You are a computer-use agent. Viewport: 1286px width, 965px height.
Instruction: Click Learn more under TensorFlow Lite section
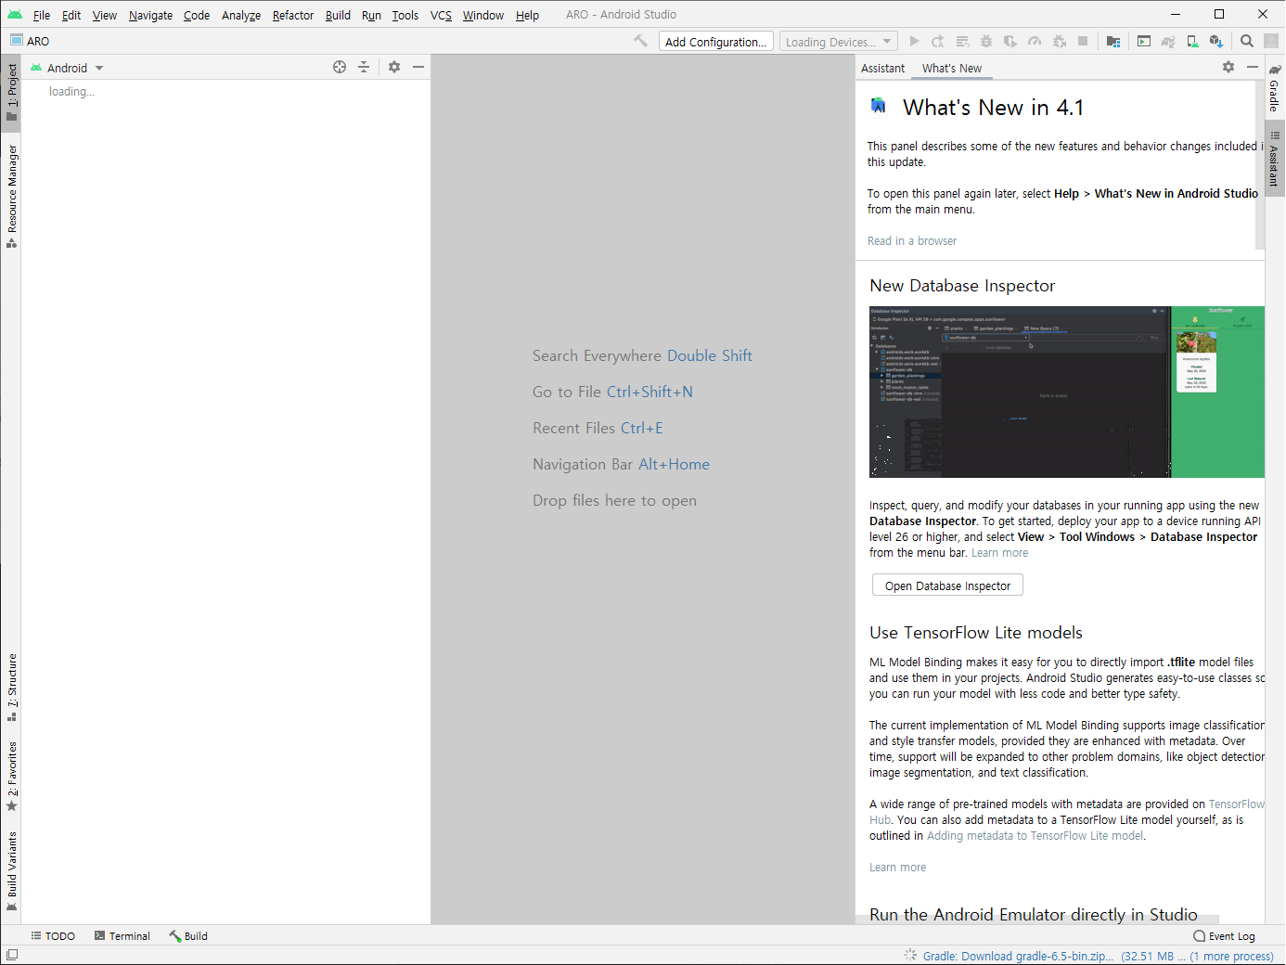tap(897, 867)
